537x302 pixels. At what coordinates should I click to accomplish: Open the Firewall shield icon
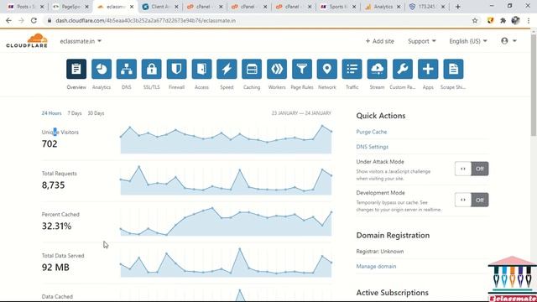coord(177,69)
